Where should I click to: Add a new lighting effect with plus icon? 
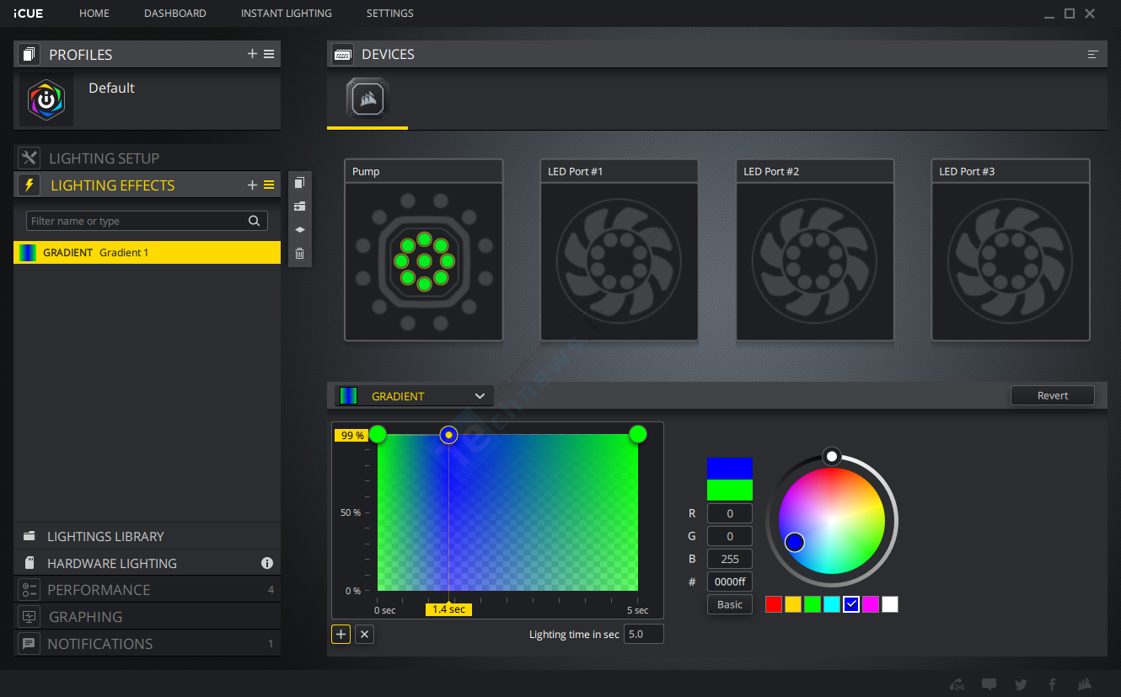[x=252, y=185]
